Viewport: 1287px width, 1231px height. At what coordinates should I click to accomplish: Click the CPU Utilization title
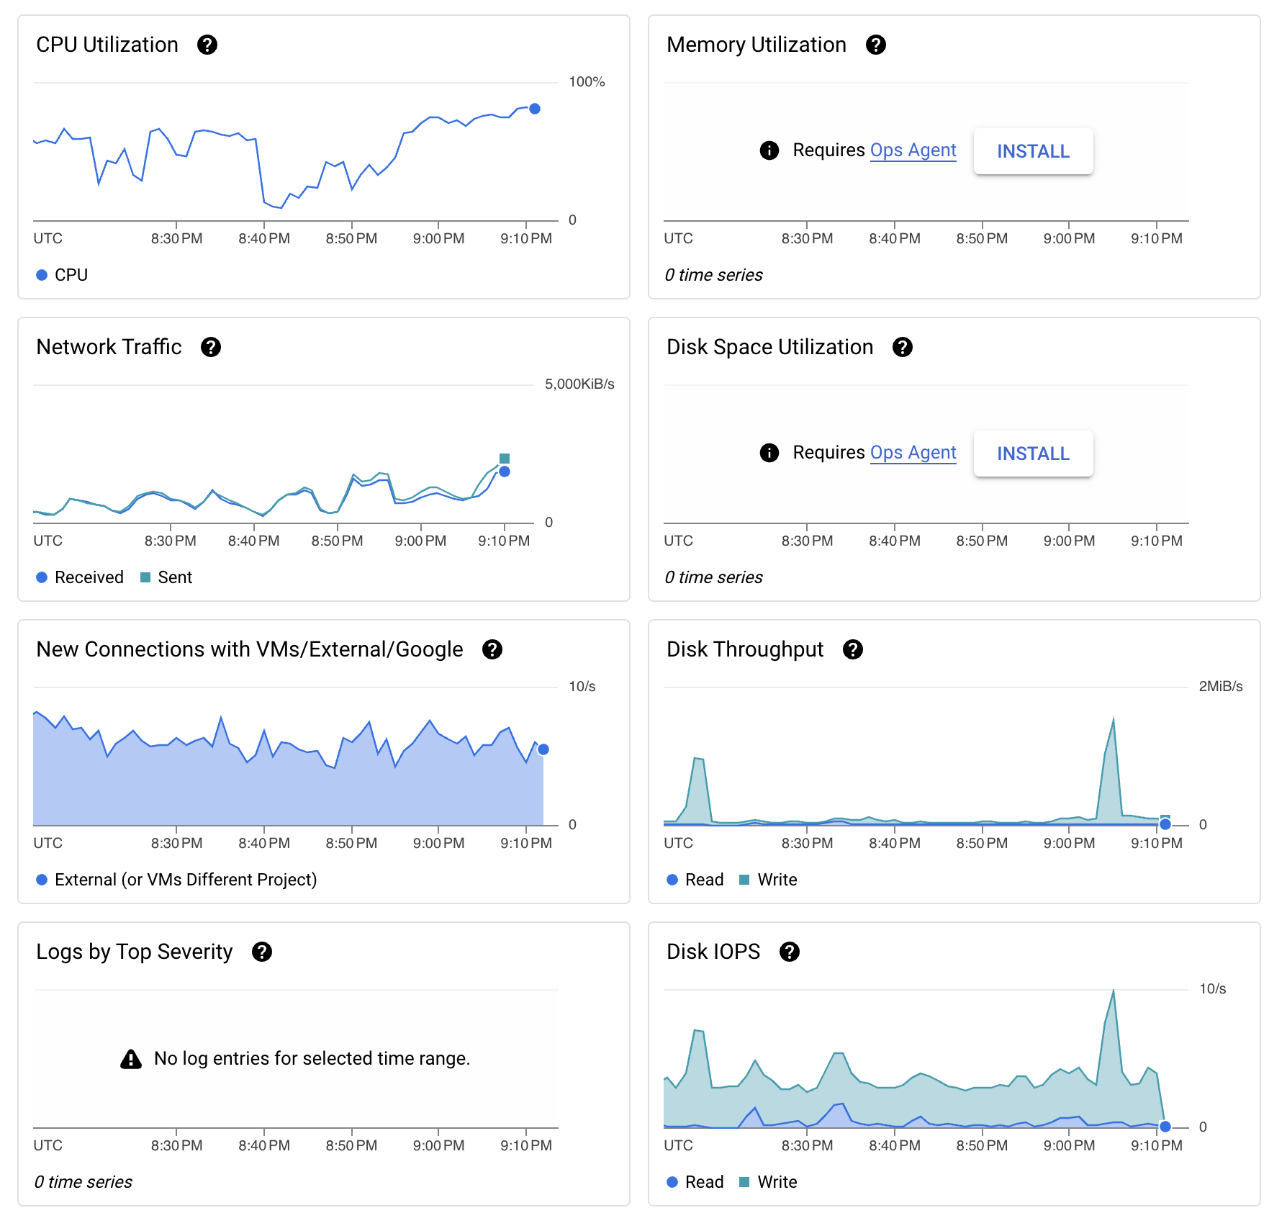pos(107,45)
